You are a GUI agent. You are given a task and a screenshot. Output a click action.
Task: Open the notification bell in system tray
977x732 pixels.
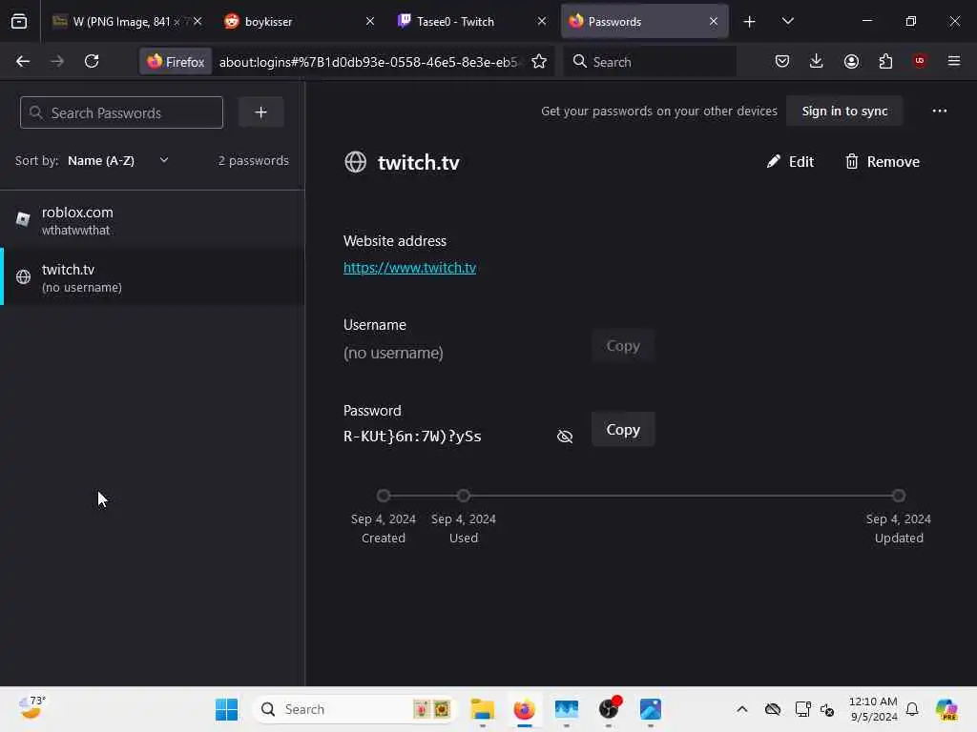pos(912,709)
